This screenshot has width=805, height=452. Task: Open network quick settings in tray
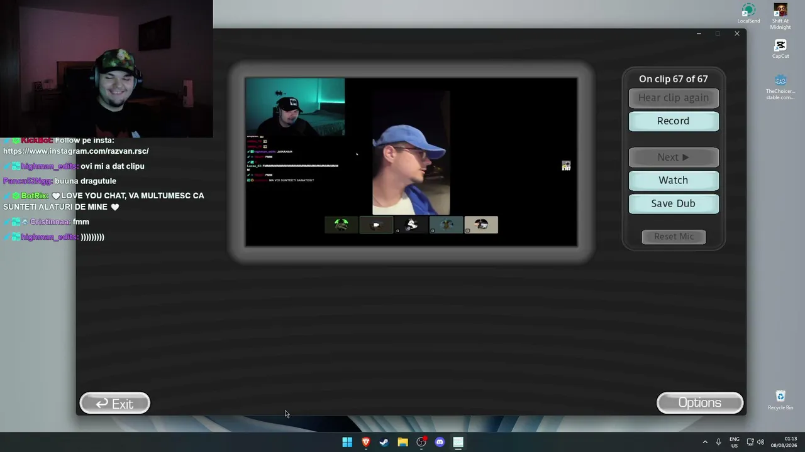point(750,442)
